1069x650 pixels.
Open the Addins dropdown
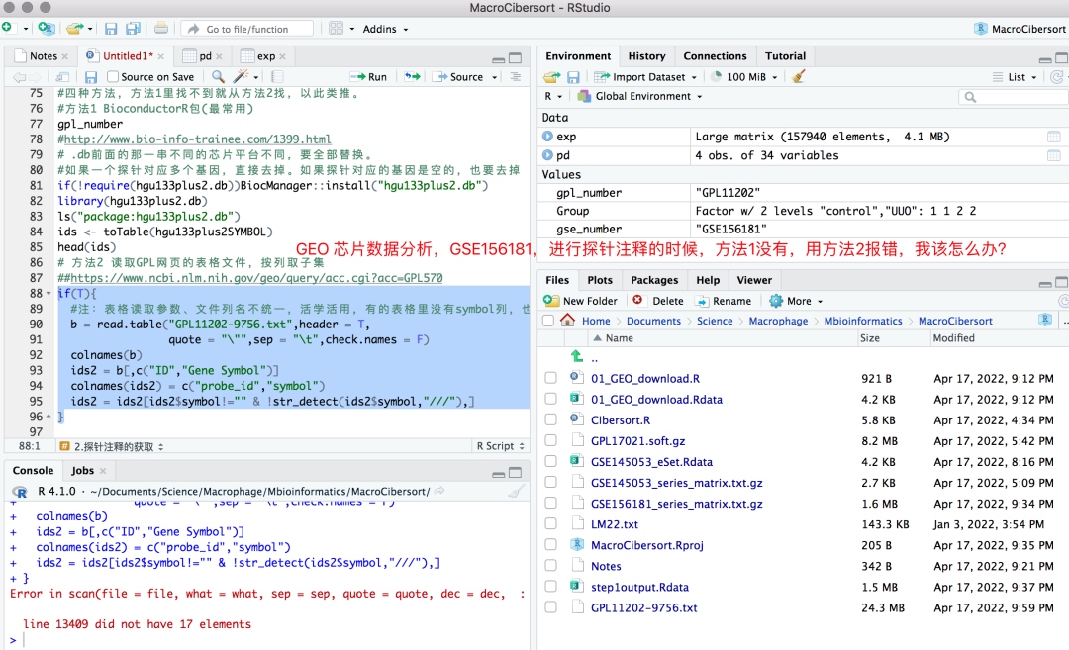pos(385,29)
